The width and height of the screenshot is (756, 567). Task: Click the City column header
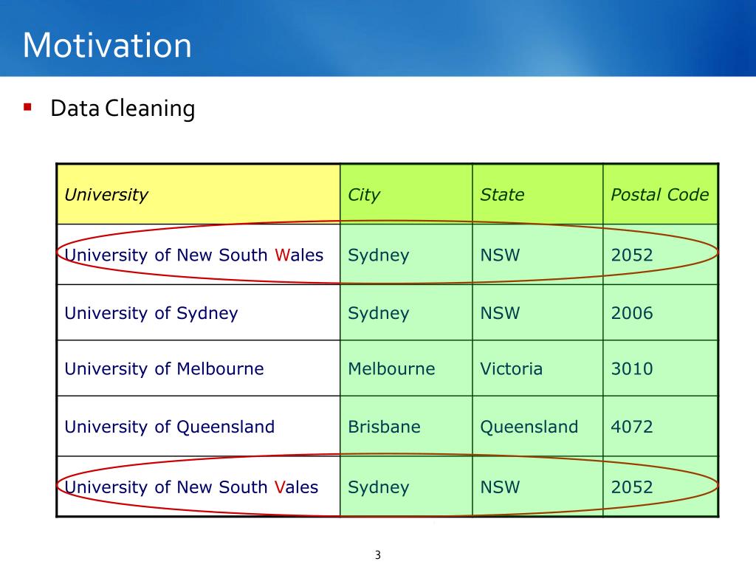(x=406, y=194)
